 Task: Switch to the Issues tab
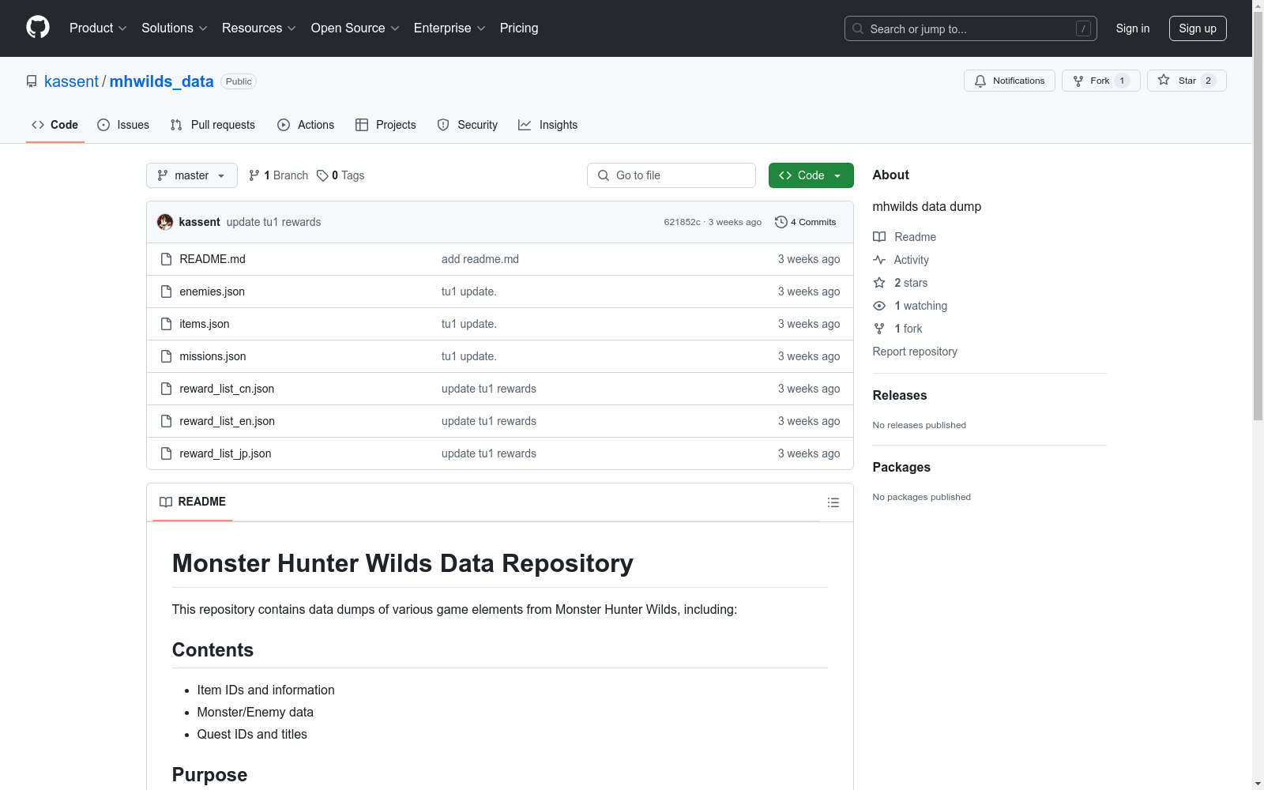click(123, 125)
